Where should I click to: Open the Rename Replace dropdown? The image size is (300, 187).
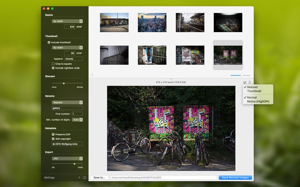click(67, 102)
